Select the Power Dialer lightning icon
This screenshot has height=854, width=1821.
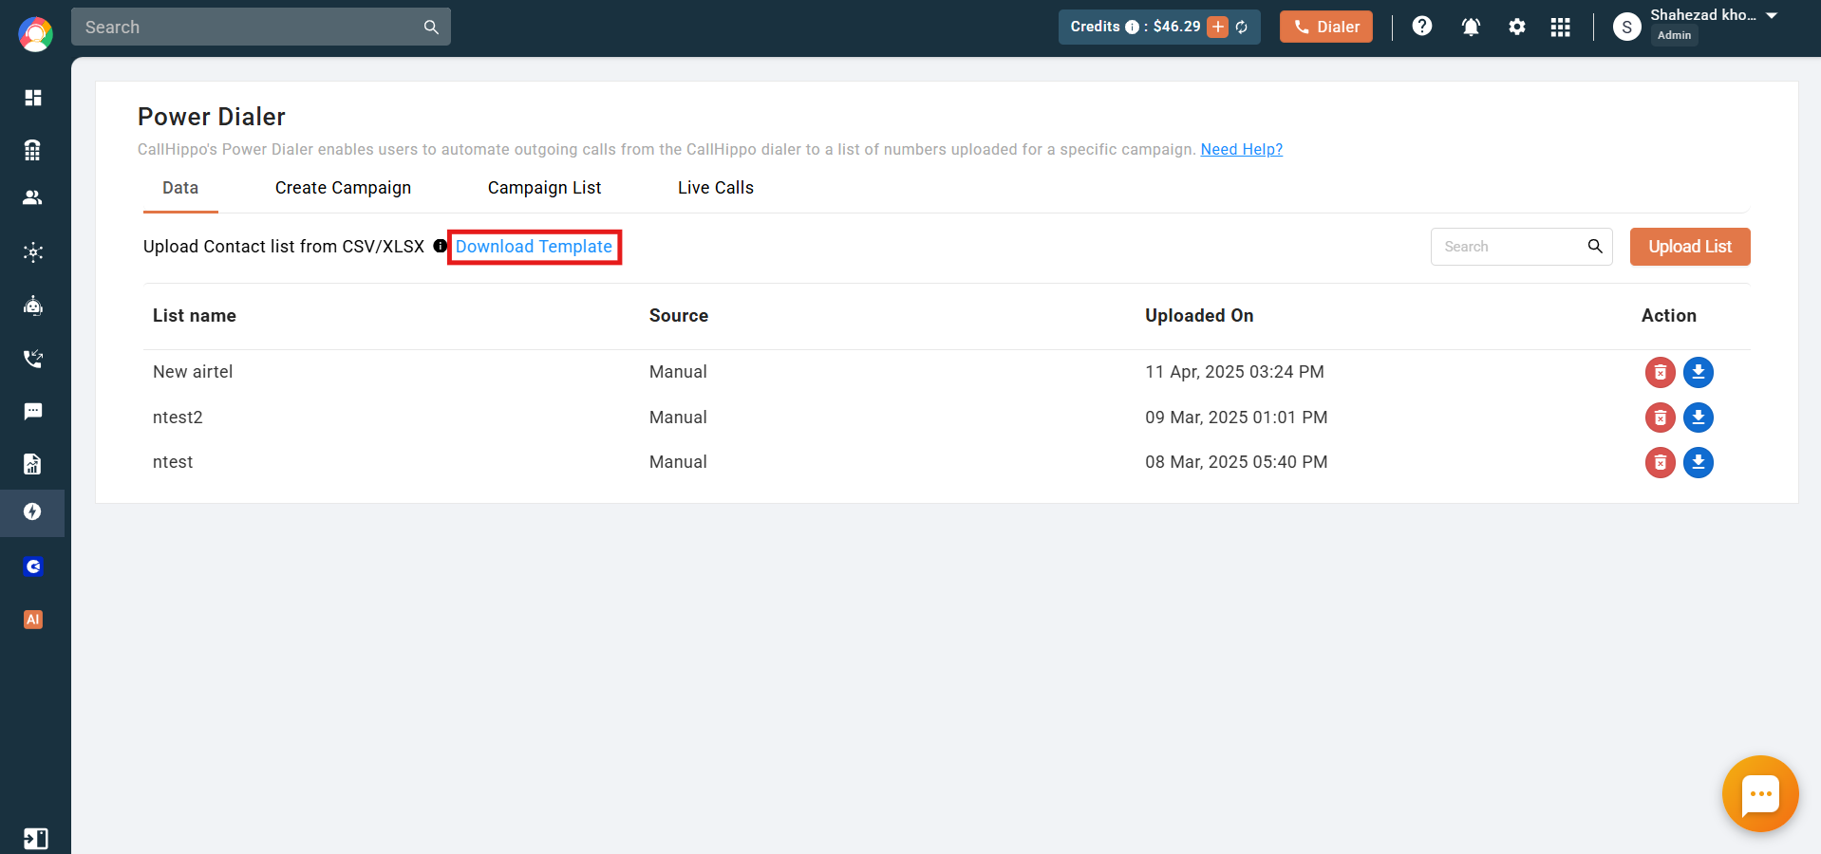pos(33,512)
